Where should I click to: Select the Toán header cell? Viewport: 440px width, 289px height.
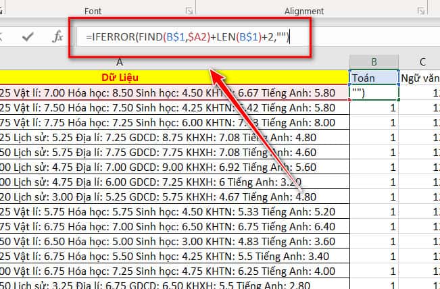click(374, 78)
